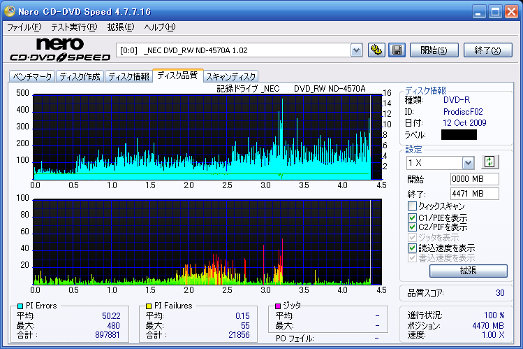Switch to the ベンチマーク tab
Screen dimensions: 523x349
(32, 76)
